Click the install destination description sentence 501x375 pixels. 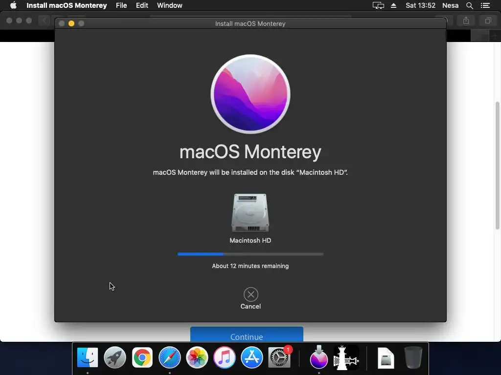click(250, 172)
